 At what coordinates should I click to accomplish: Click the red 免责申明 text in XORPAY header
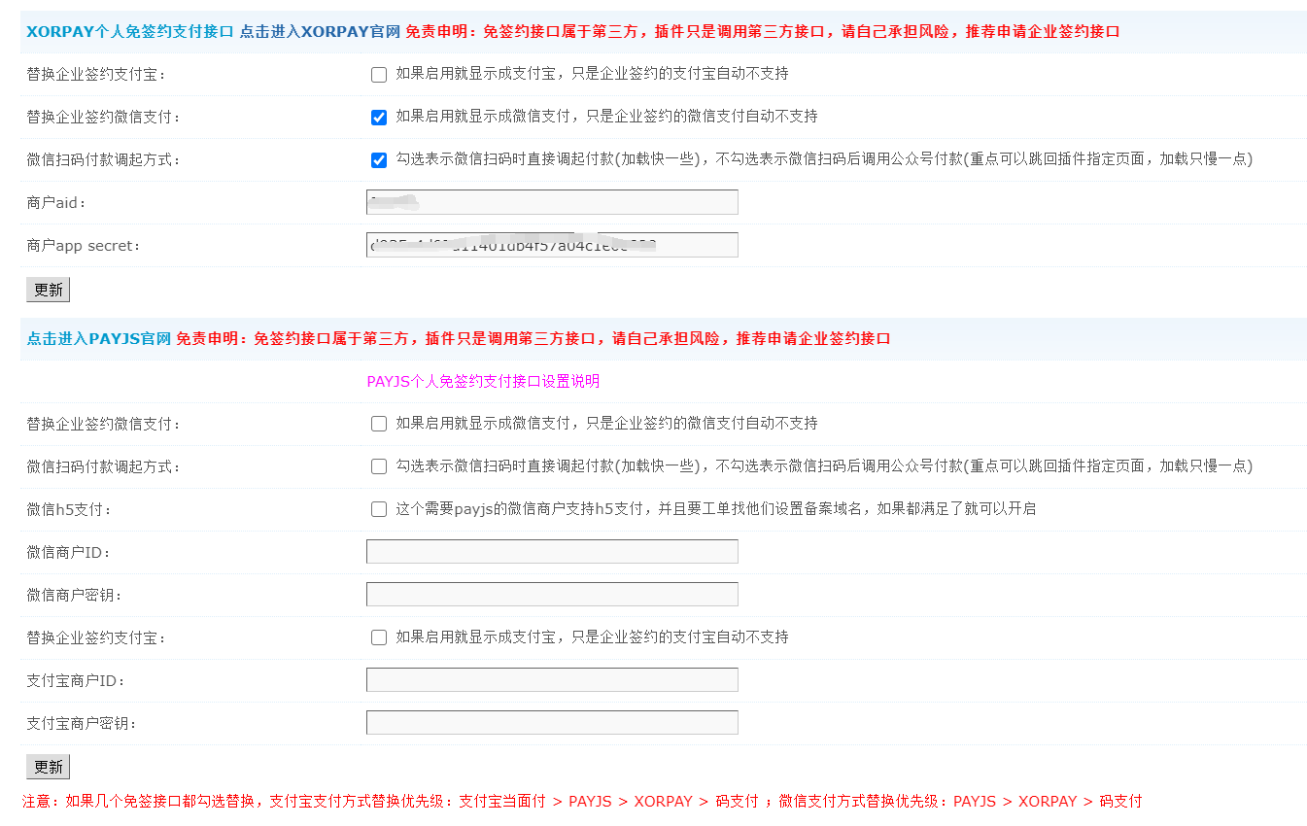point(763,31)
